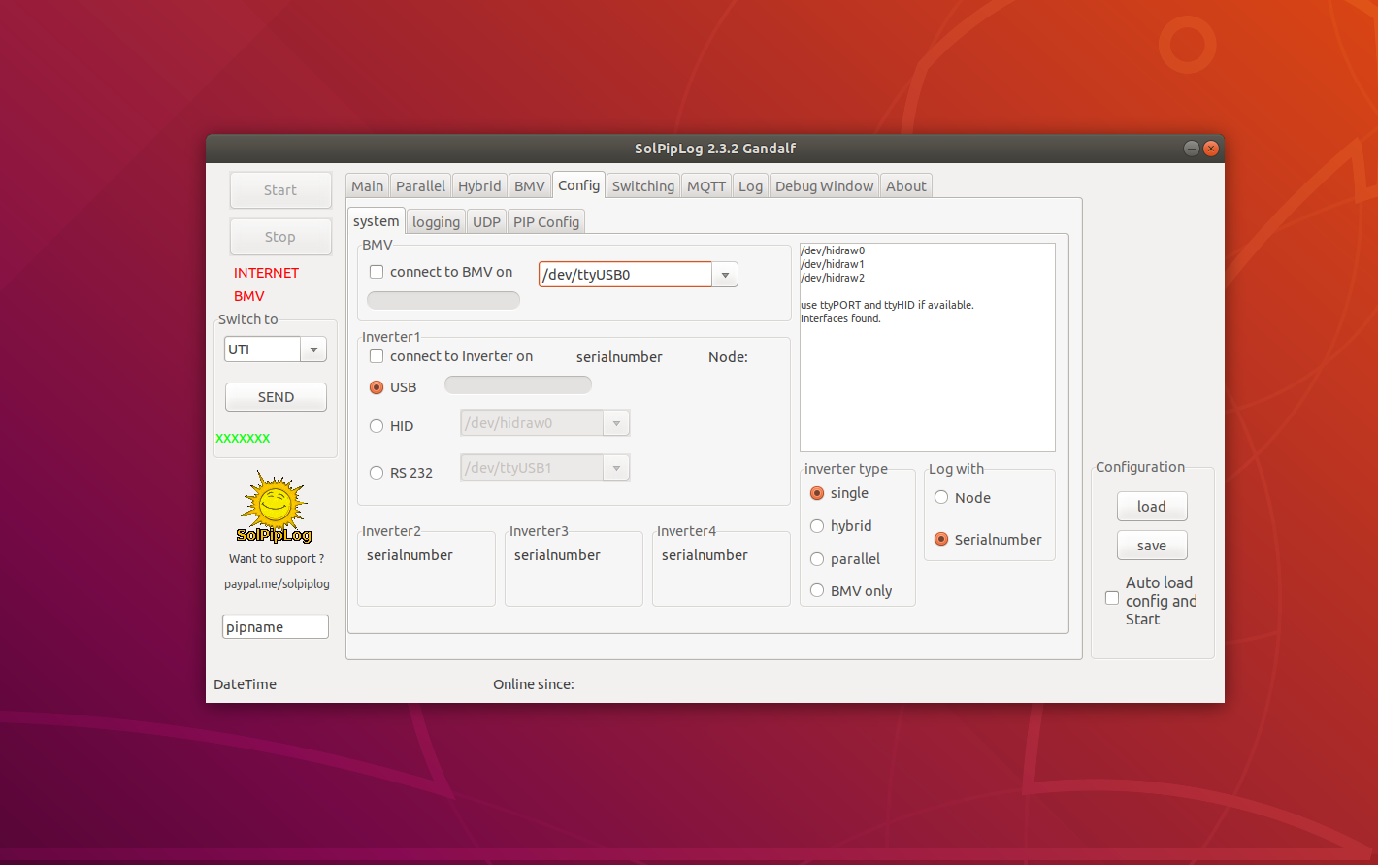Choose the hybrid inverter type
Viewport: 1378px width, 865px height.
tap(817, 526)
